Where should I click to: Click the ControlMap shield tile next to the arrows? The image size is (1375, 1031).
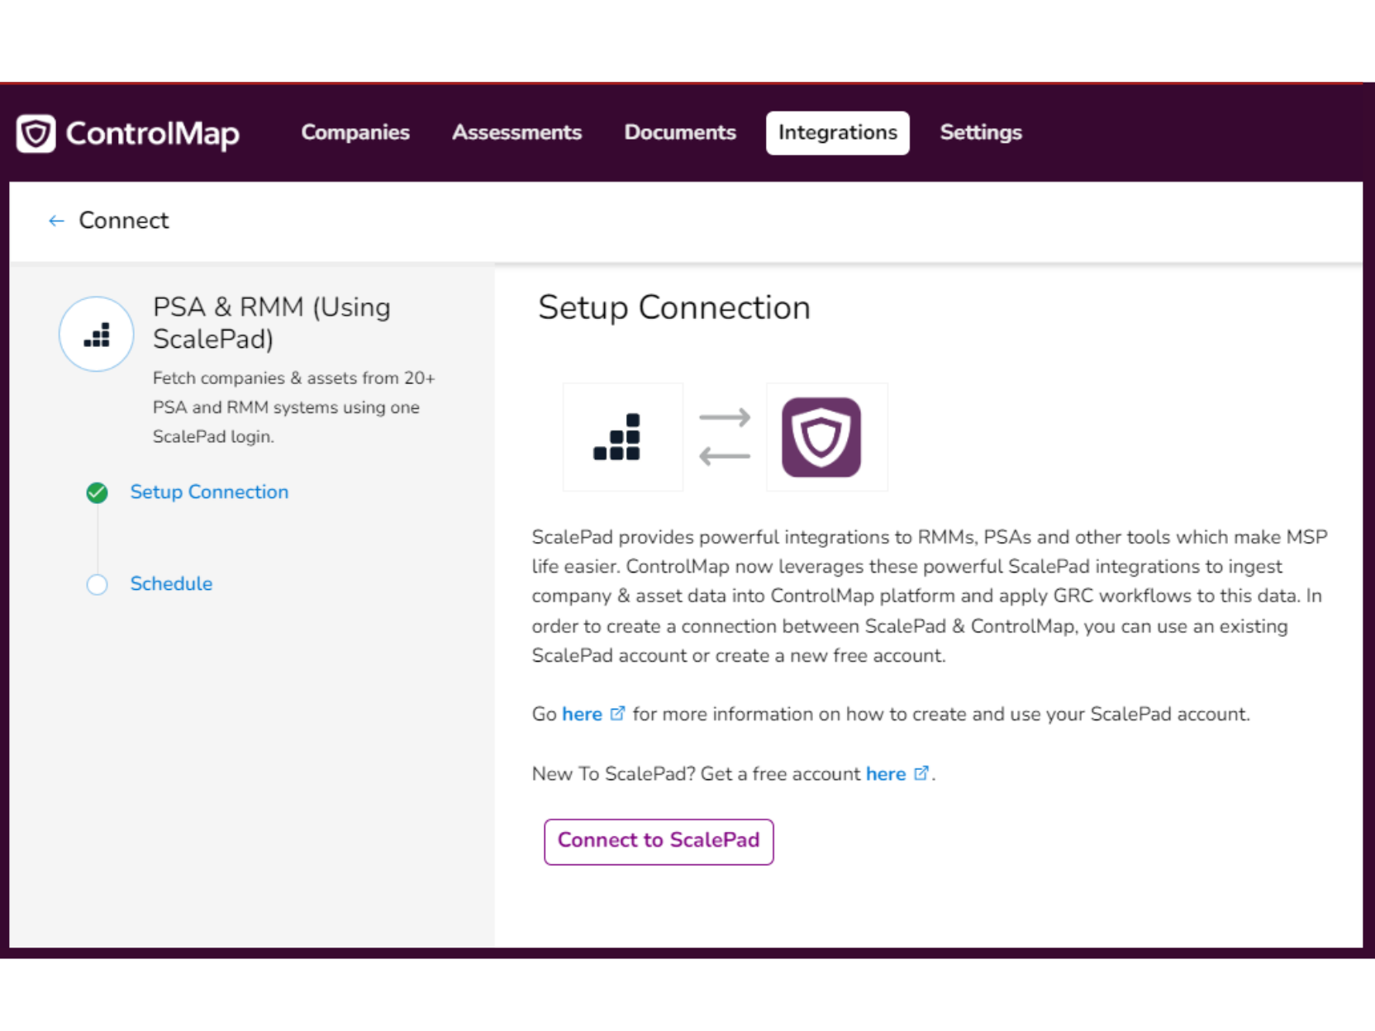[x=826, y=436]
